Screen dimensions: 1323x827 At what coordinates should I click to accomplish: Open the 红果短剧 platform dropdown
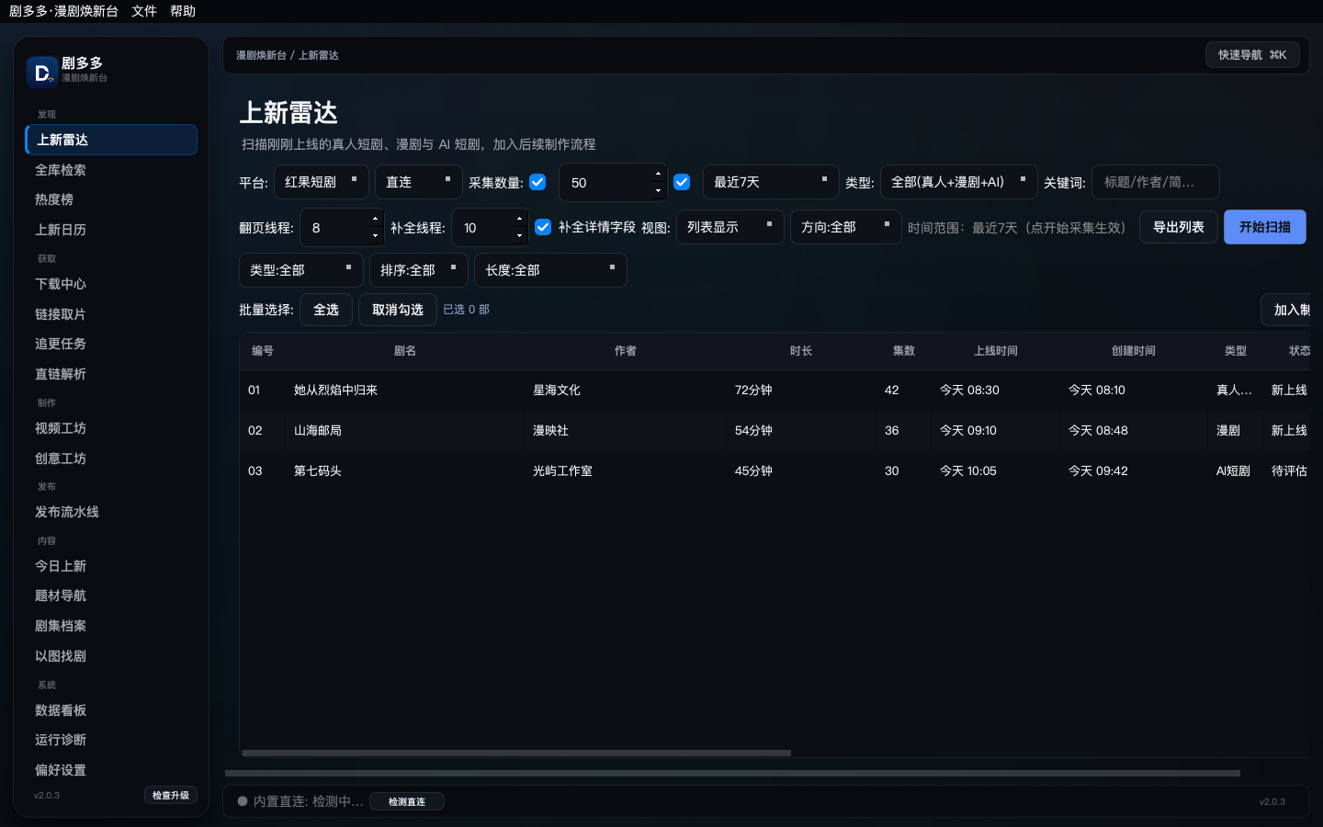[322, 182]
